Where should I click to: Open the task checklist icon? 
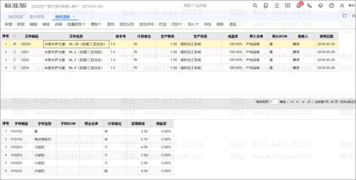(x=276, y=6)
